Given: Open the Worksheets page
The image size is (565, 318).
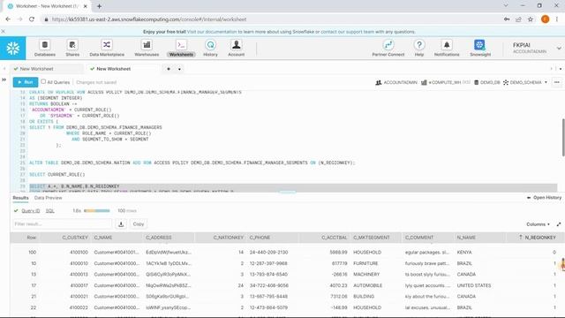Looking at the screenshot, I should pyautogui.click(x=181, y=49).
